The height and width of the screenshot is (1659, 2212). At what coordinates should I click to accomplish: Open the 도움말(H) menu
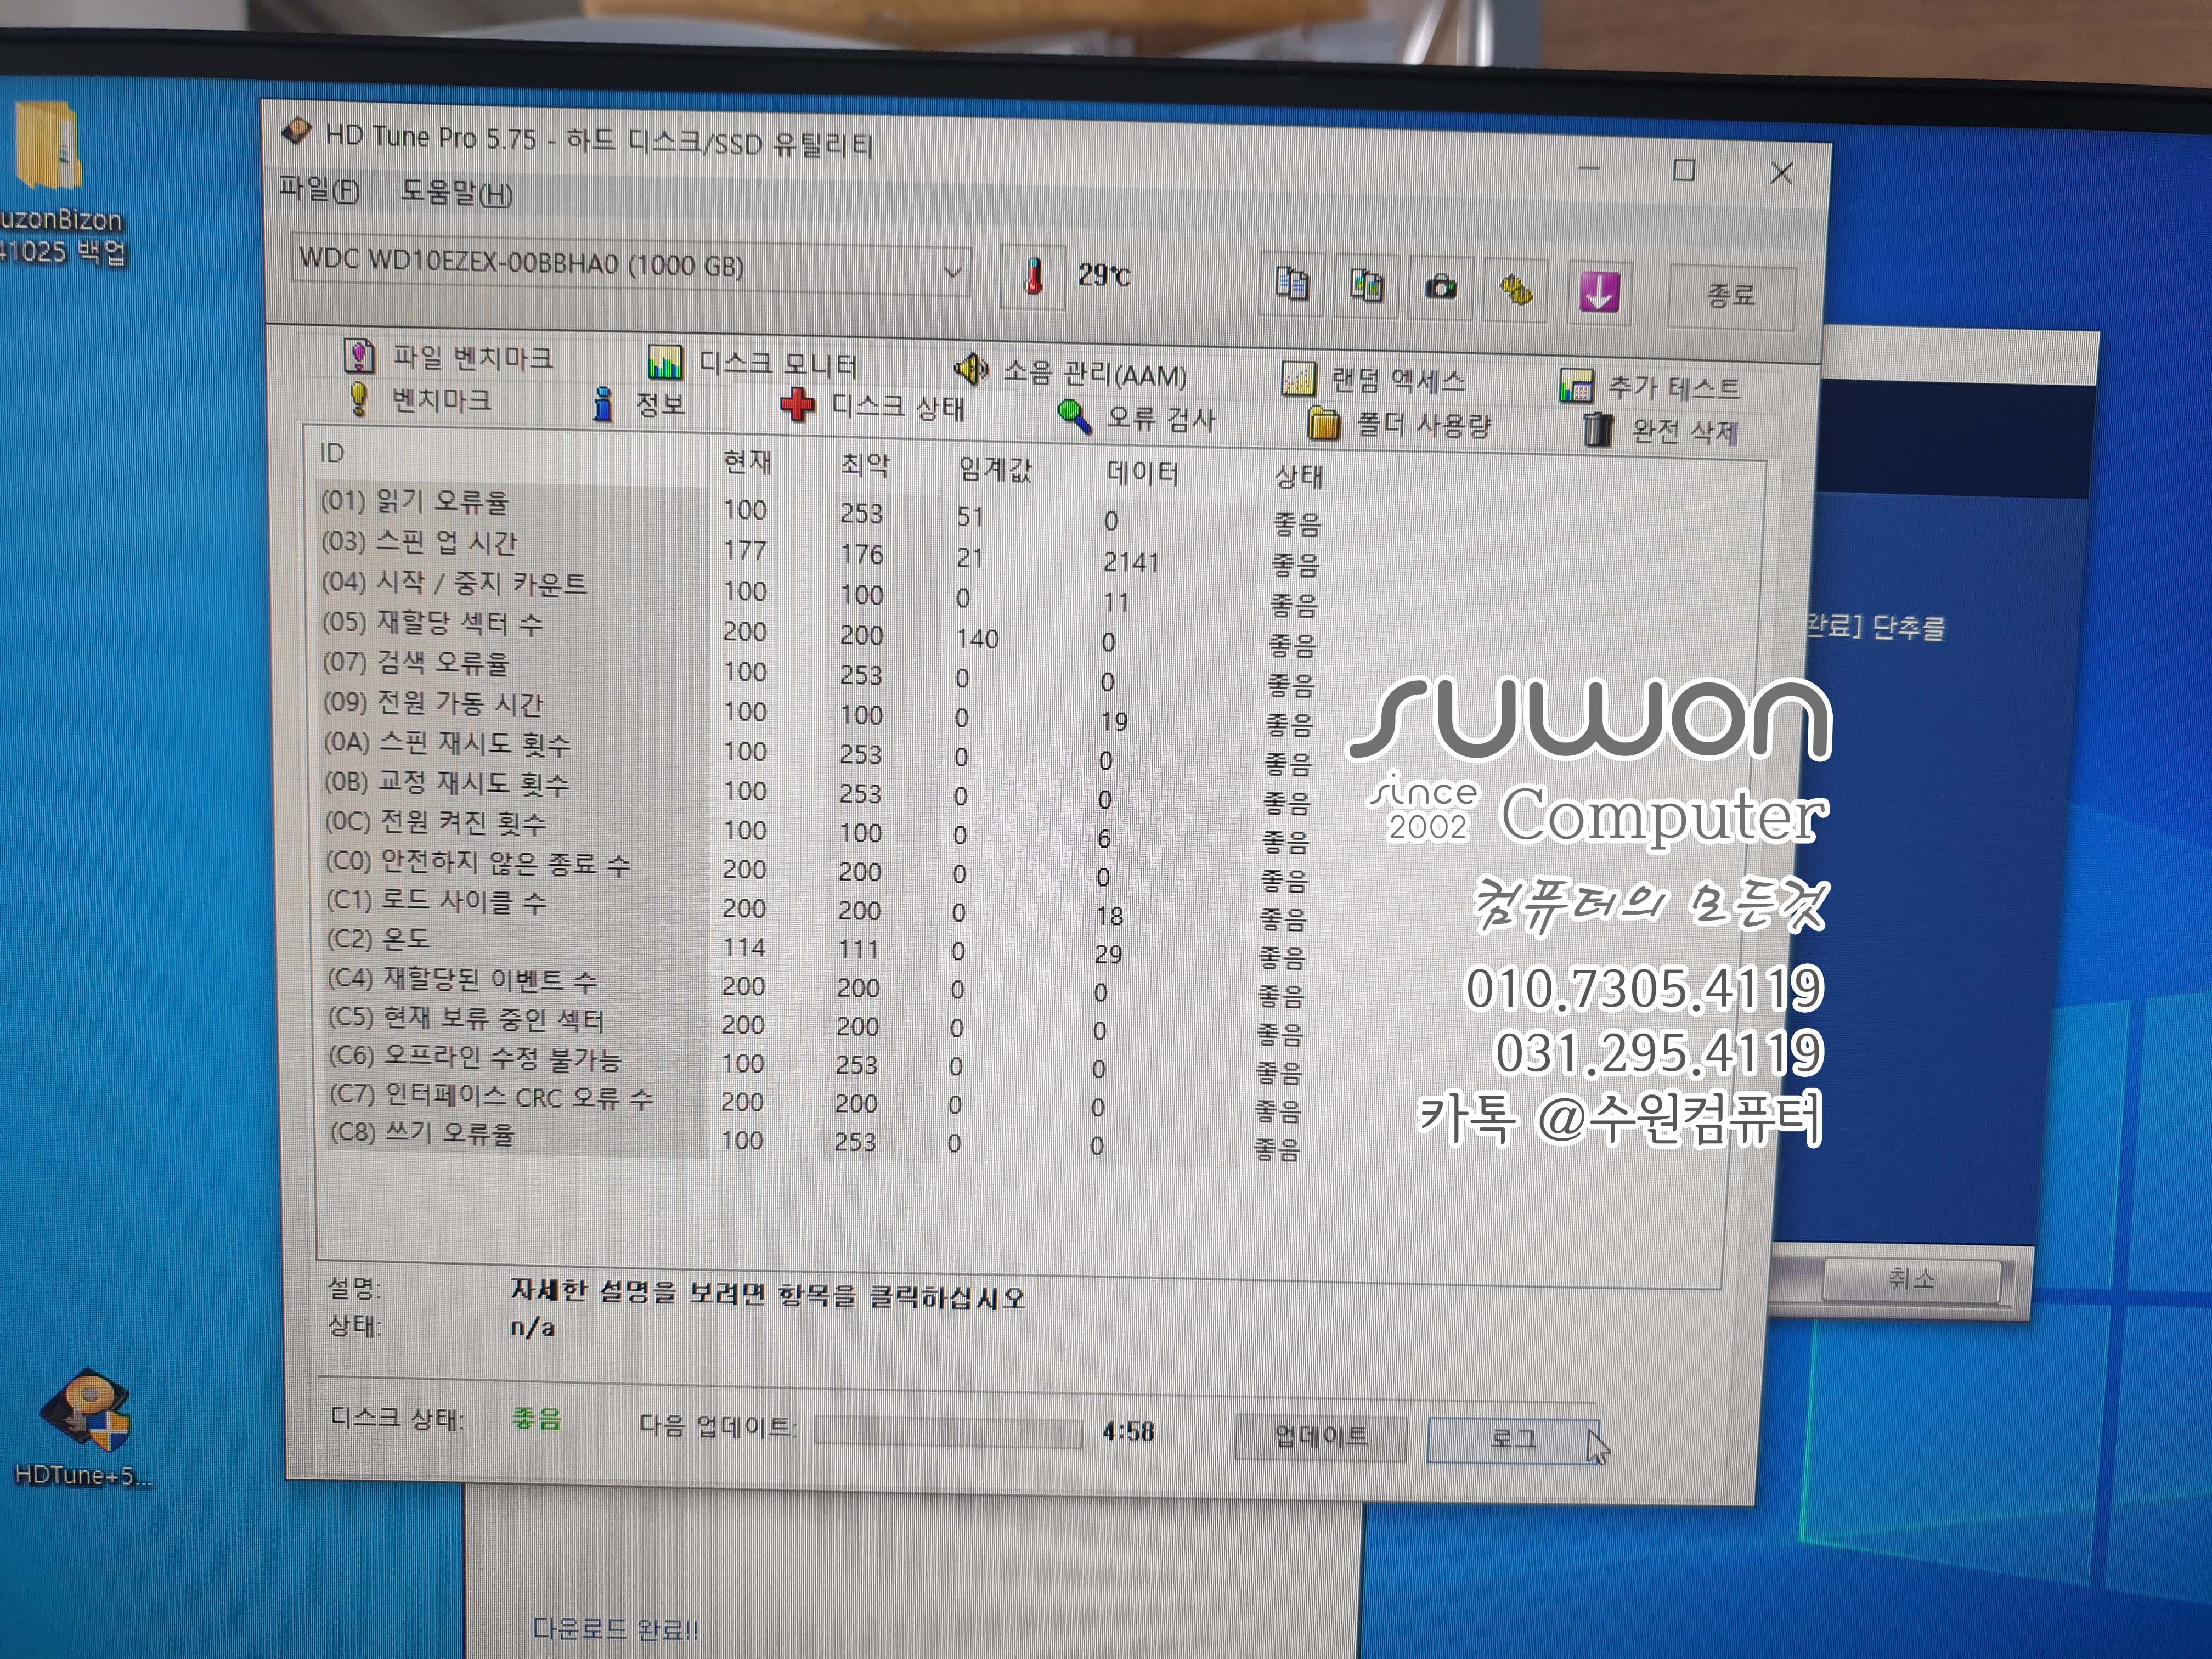pos(456,192)
